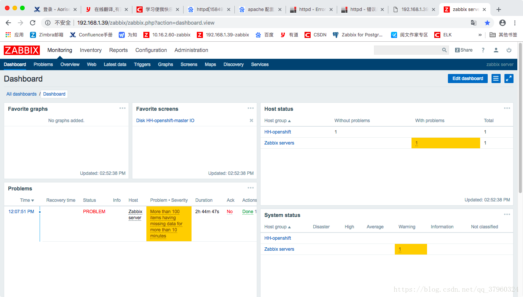Open the ELK bookmark
Screen dimensions: 523x297
tap(443, 35)
